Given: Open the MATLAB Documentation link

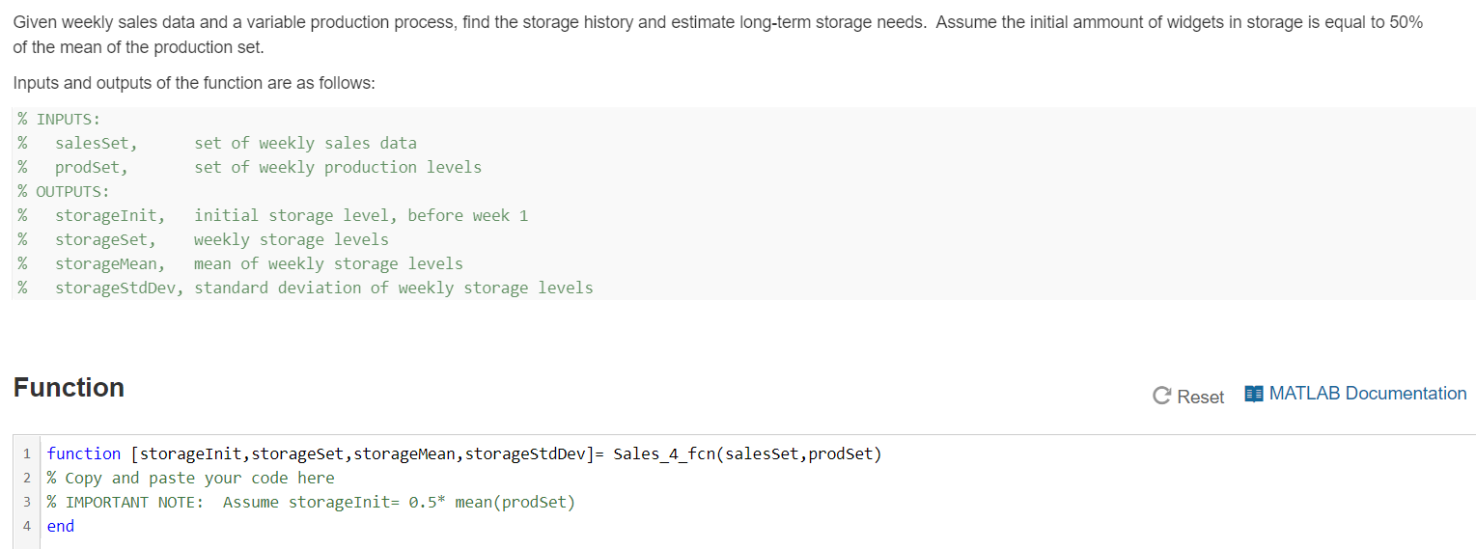Looking at the screenshot, I should pyautogui.click(x=1367, y=394).
